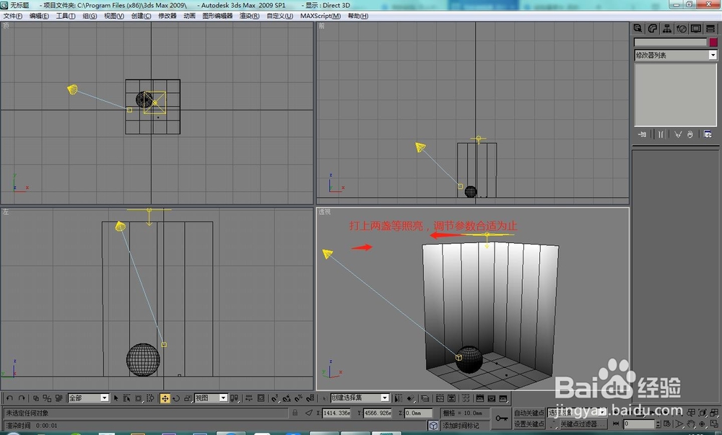Click the Set Keys key icon button
Screen dimensions: 722x435
click(x=502, y=418)
